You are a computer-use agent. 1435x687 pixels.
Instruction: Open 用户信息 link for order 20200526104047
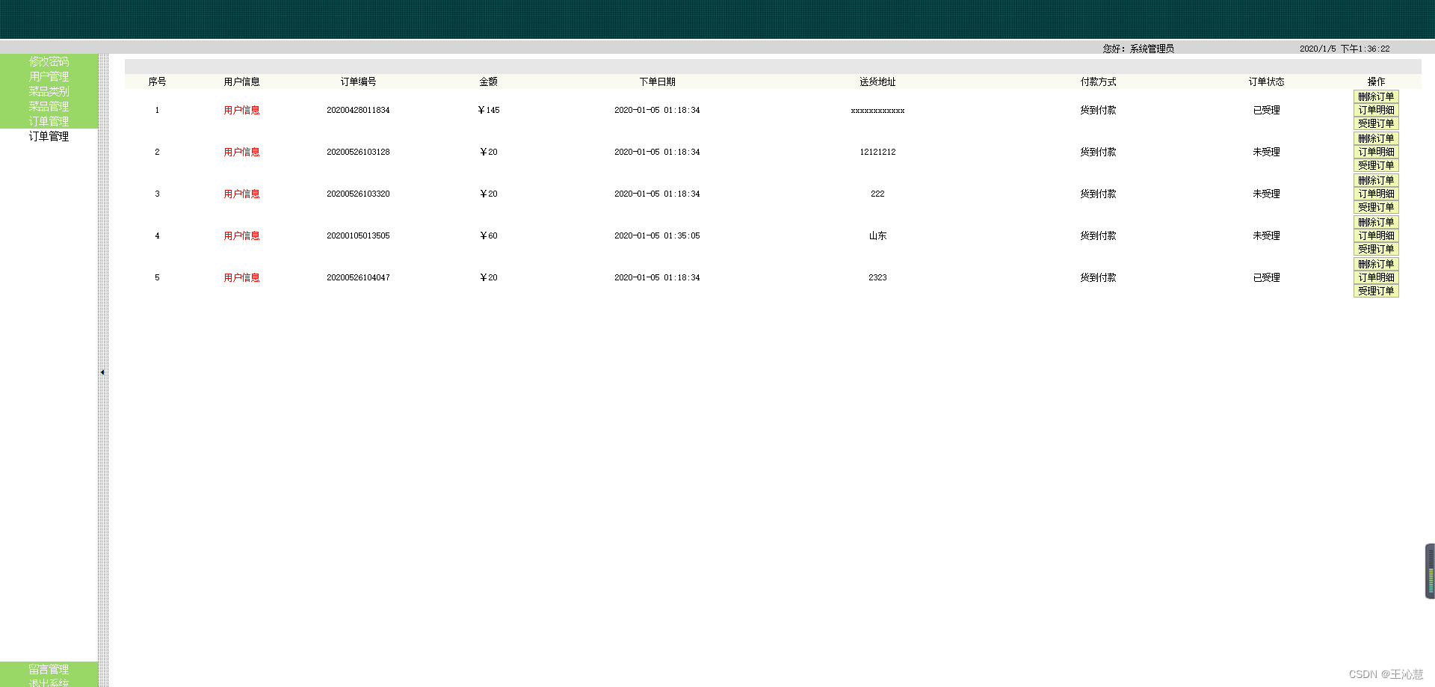point(241,277)
